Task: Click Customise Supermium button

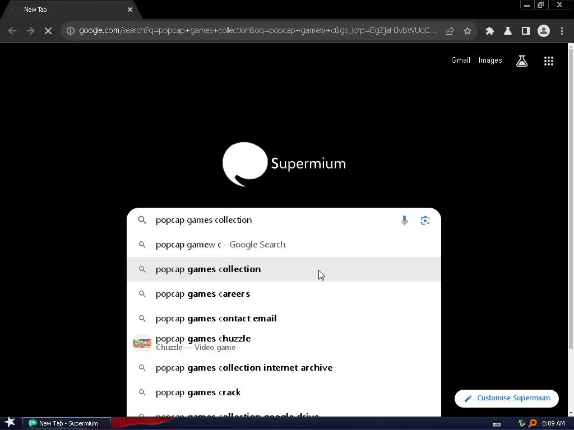Action: (x=507, y=398)
